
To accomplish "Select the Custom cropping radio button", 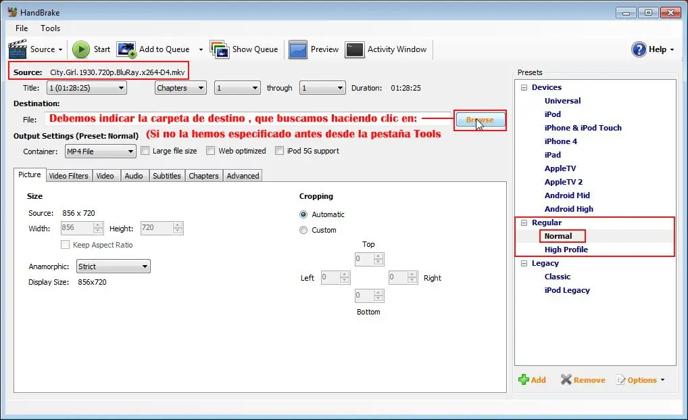I will click(303, 230).
